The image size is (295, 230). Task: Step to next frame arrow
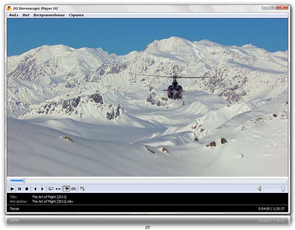click(x=42, y=189)
